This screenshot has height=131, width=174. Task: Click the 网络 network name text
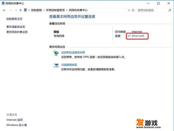point(56,32)
